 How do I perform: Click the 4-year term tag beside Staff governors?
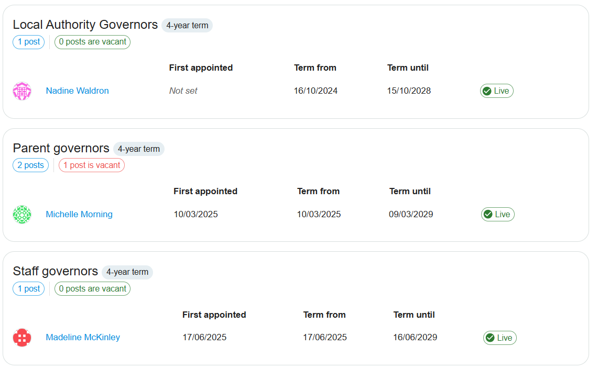coord(127,272)
